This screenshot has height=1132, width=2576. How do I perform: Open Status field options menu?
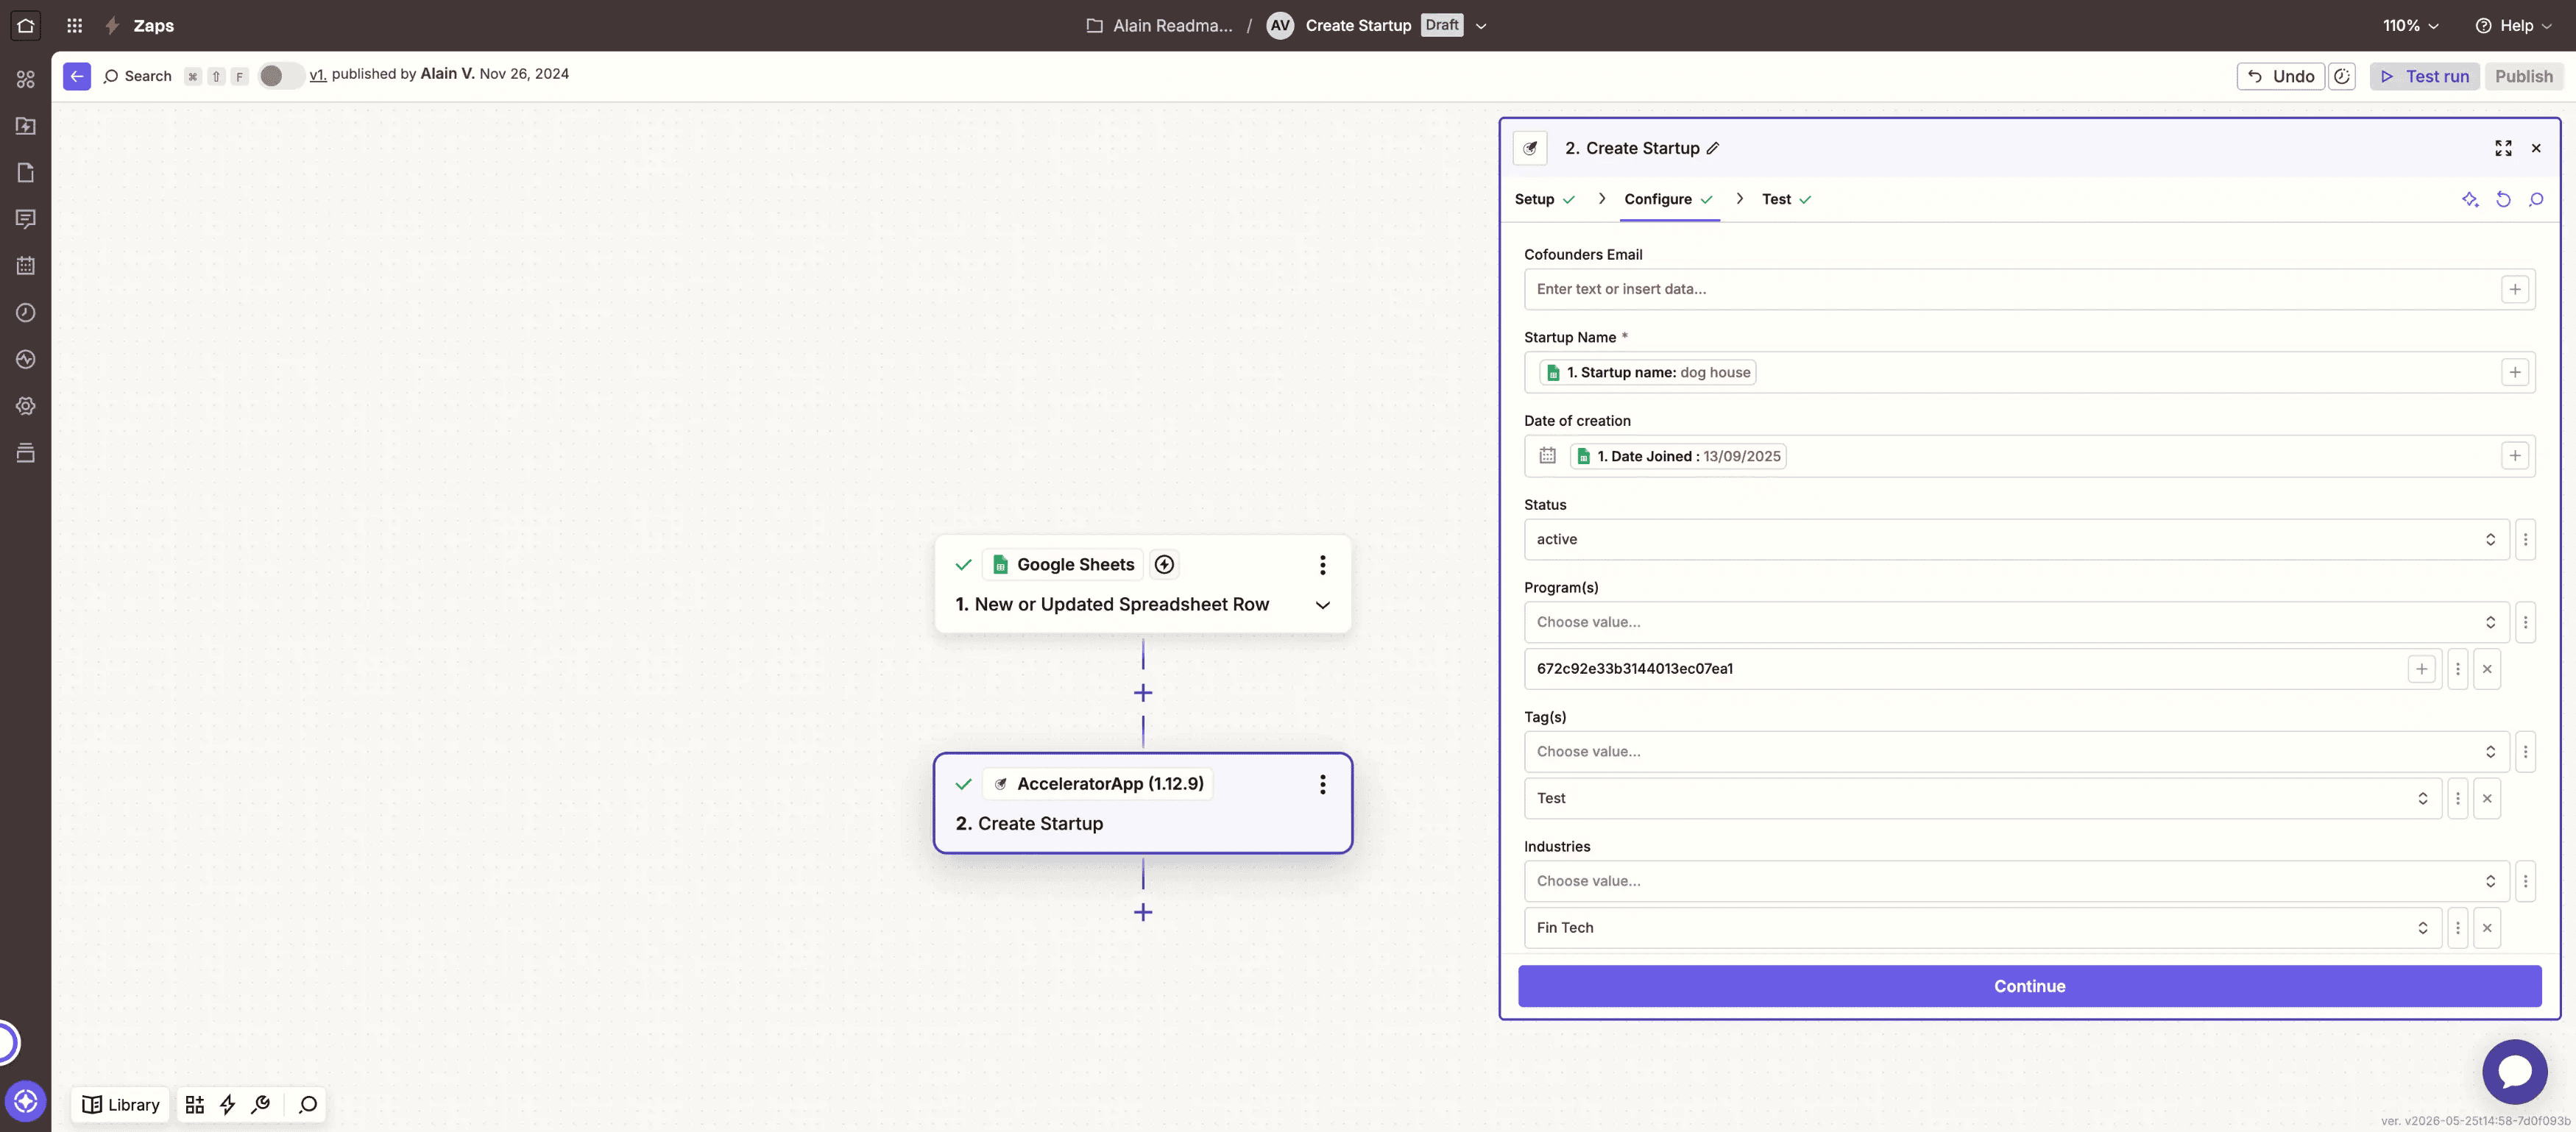2525,540
